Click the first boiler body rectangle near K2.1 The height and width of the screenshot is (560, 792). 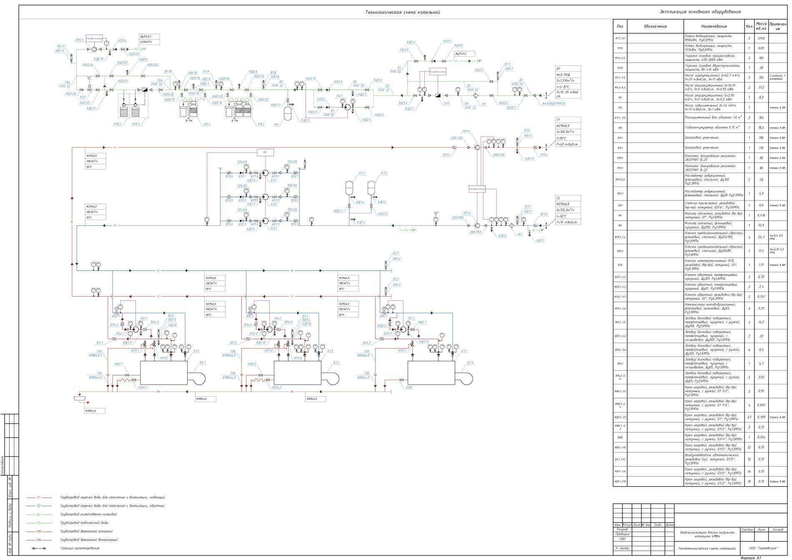click(x=164, y=373)
